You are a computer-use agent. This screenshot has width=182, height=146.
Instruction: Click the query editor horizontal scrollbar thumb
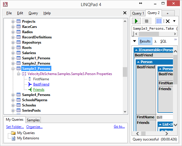[149, 34]
